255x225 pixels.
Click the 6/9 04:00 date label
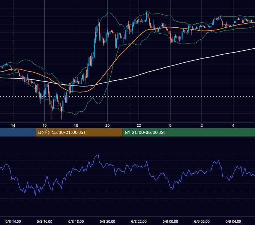[x=233, y=221]
